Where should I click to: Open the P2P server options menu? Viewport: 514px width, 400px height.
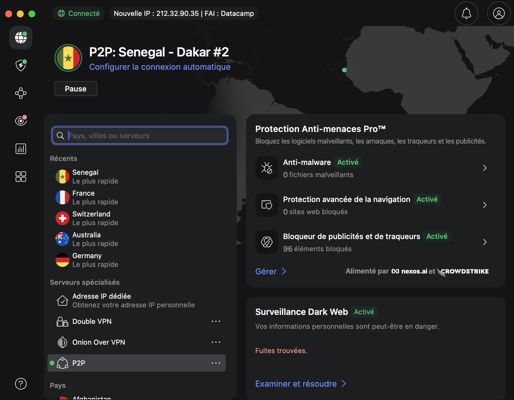(216, 363)
